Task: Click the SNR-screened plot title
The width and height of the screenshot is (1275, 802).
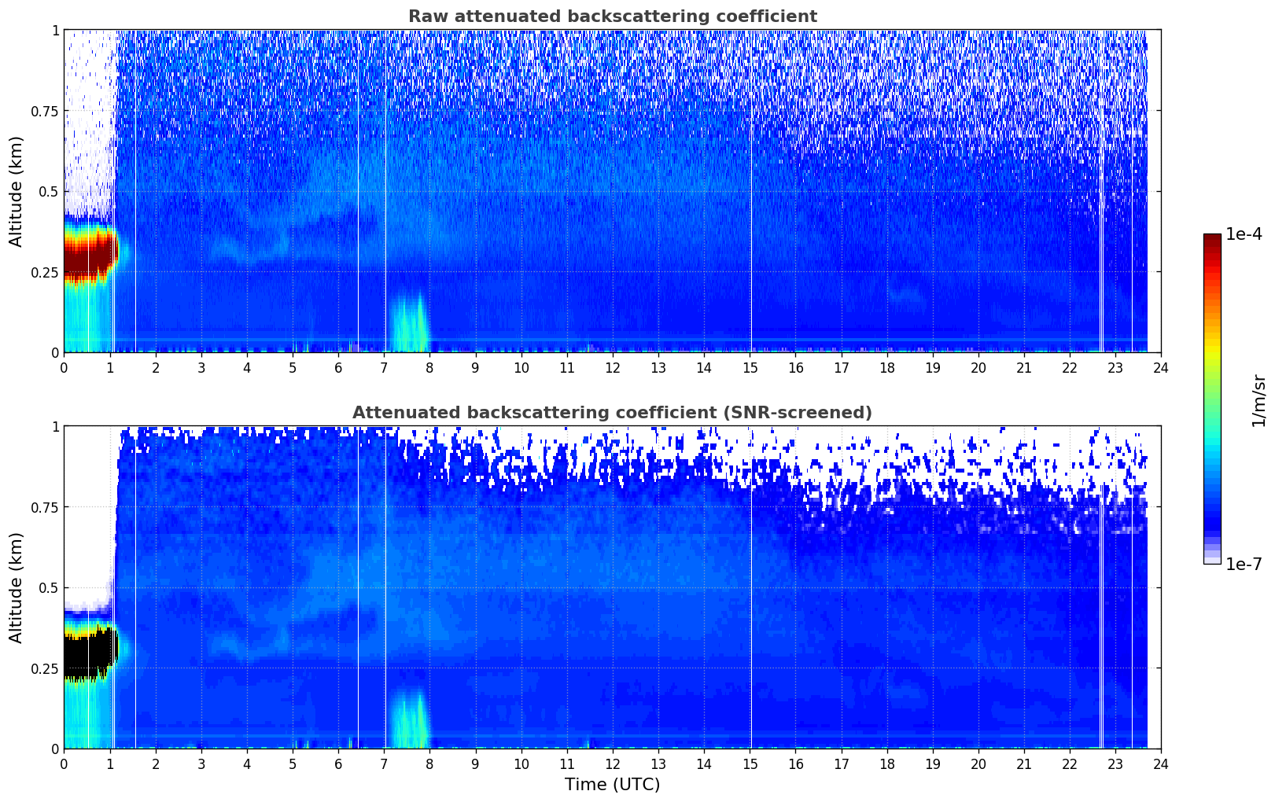Action: [612, 413]
